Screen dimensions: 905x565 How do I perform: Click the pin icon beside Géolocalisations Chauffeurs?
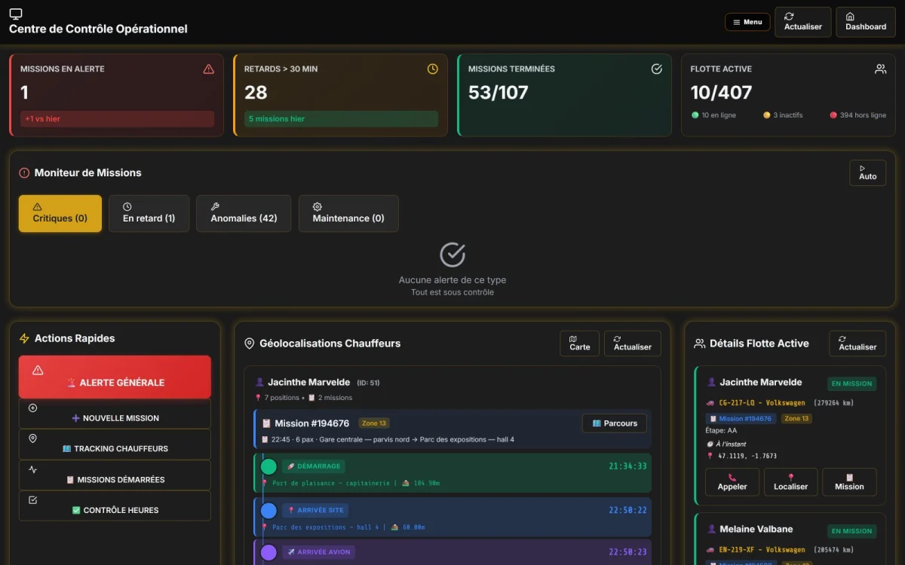point(250,344)
